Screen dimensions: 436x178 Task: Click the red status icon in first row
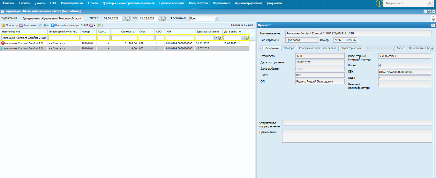(3, 43)
